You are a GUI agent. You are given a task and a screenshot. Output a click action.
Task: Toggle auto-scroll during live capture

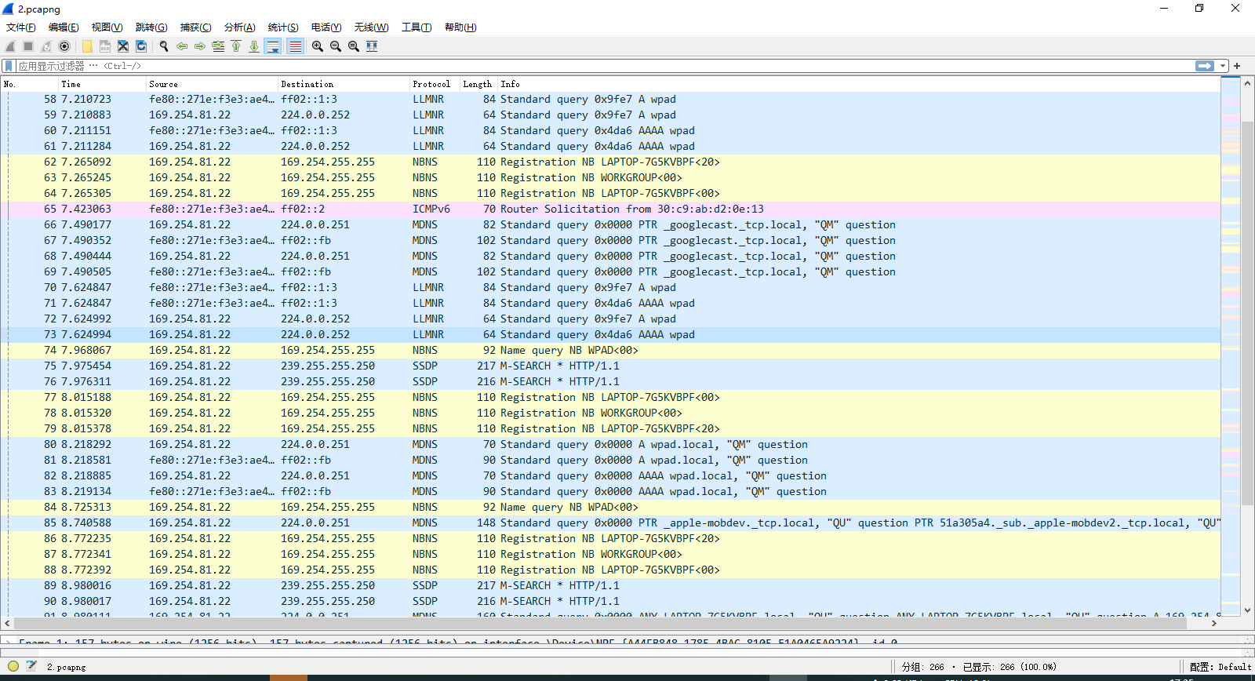point(273,46)
